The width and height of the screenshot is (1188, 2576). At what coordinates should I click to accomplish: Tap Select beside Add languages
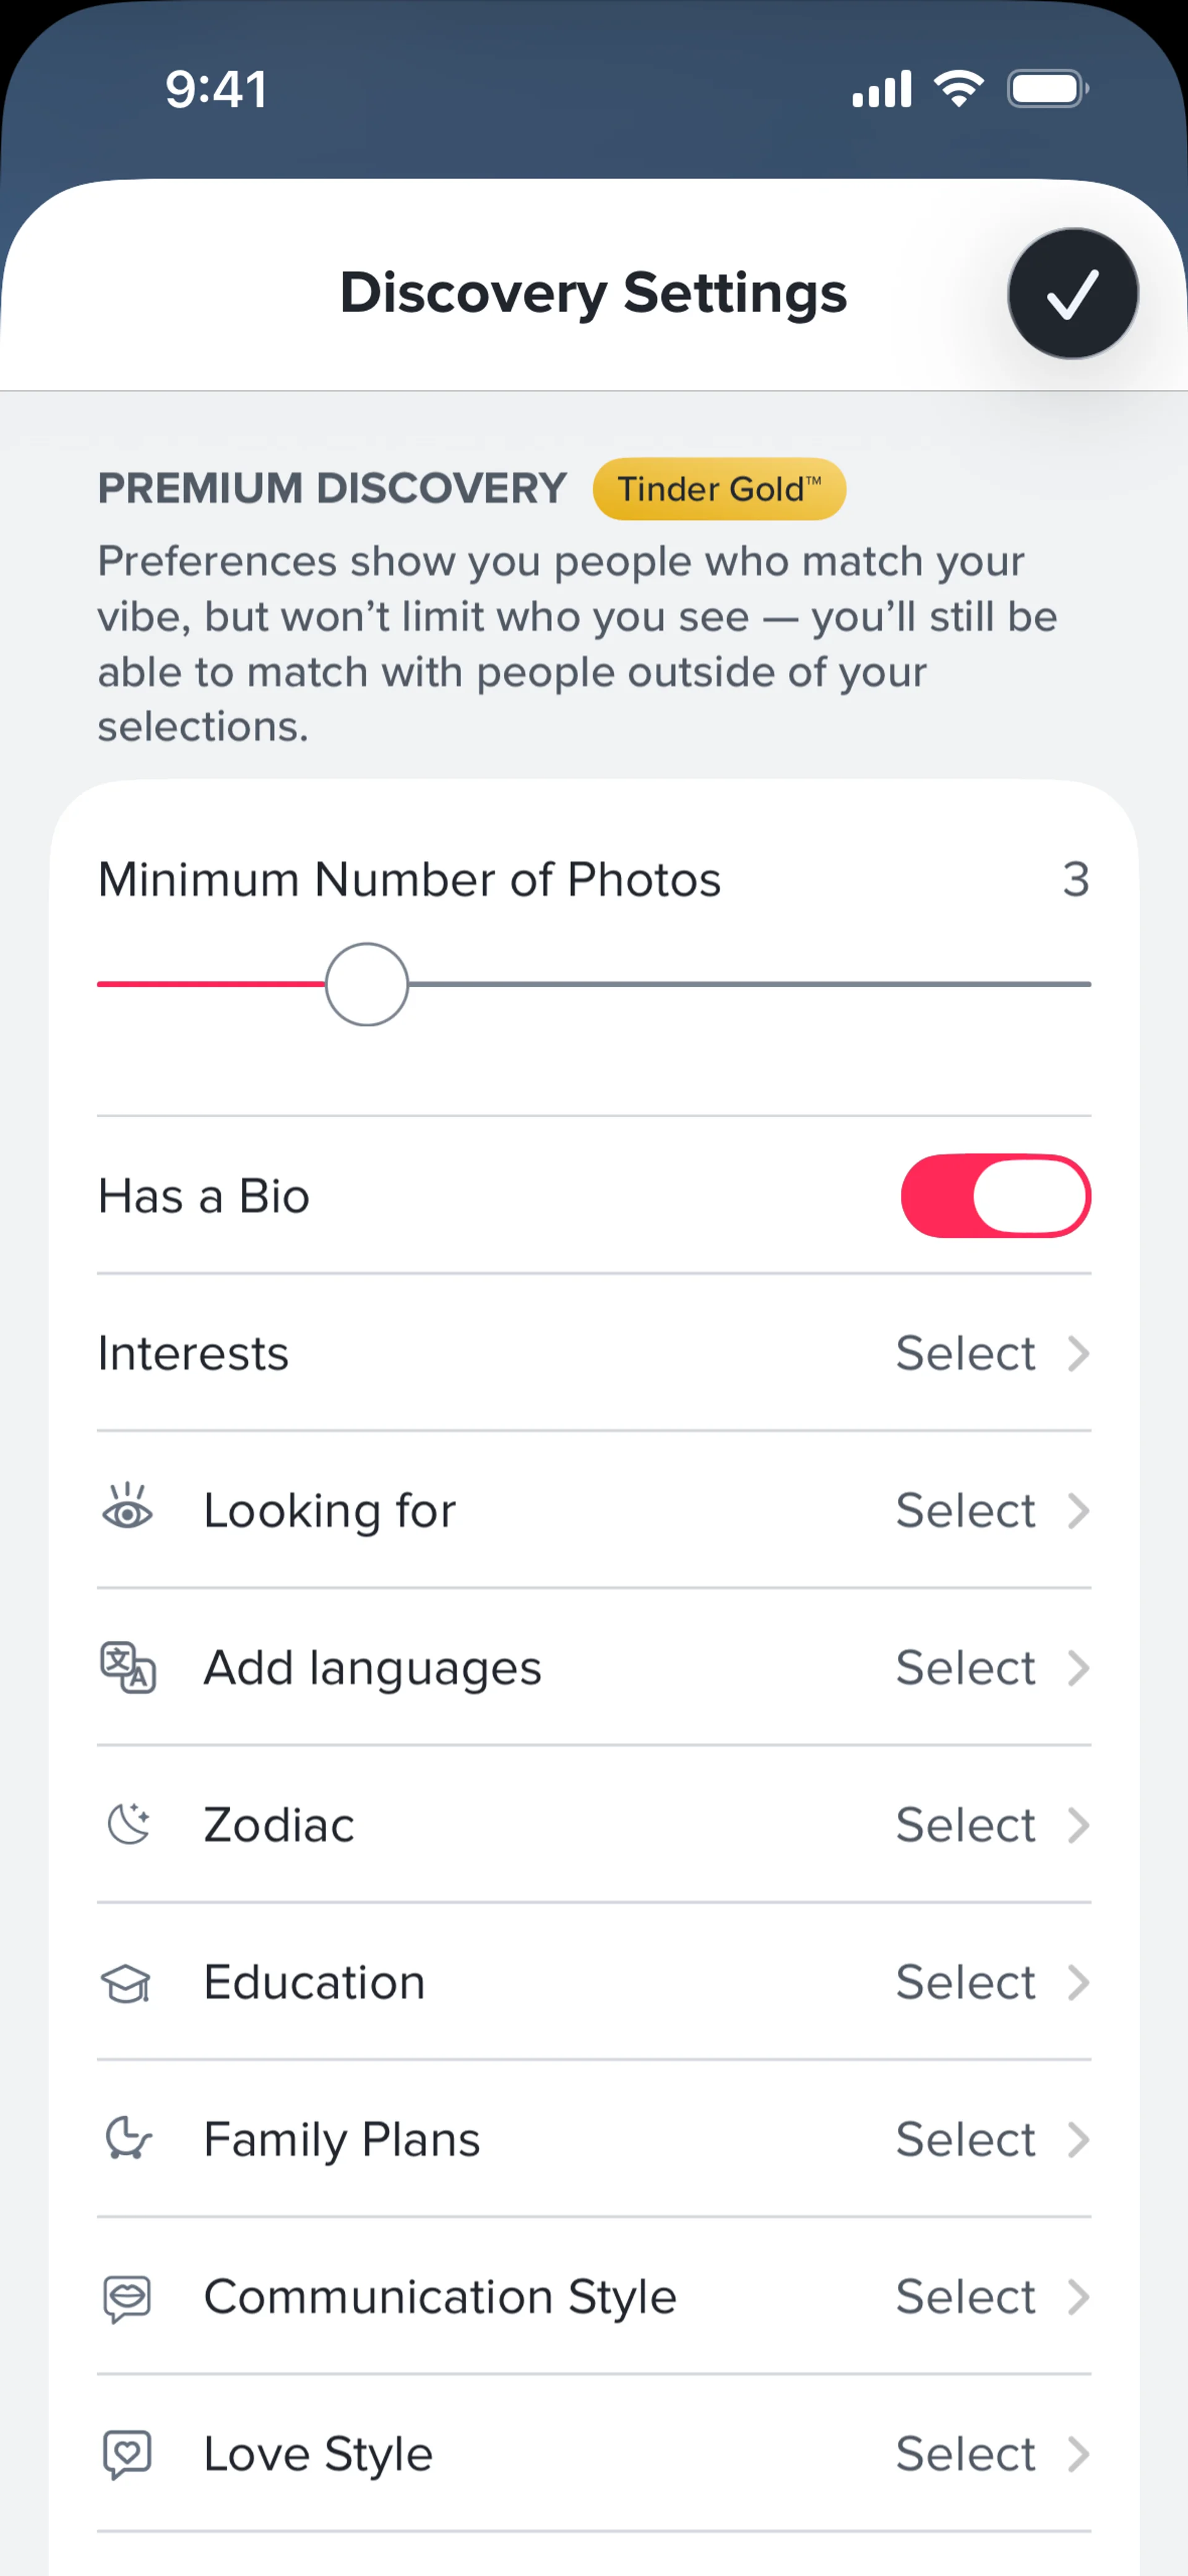[965, 1668]
